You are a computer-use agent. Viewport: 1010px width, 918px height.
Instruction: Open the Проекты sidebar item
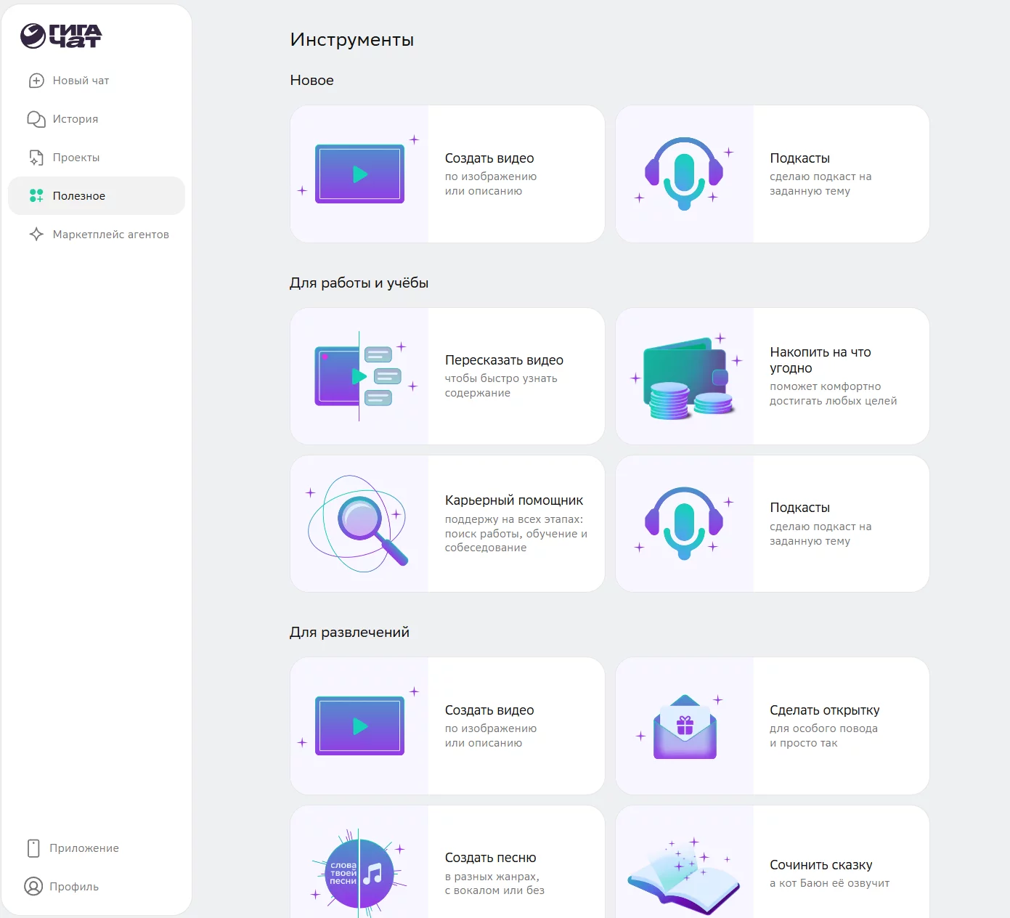click(x=76, y=158)
